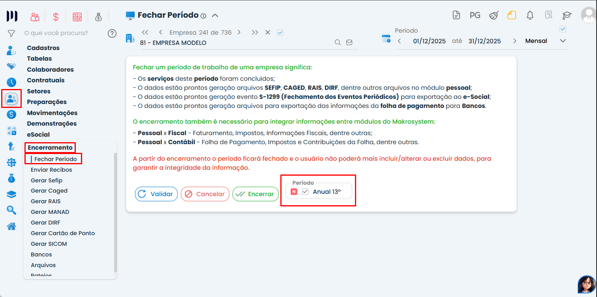Screen dimensions: 597x297
Task: Select the blue money bag sidebar icon
Action: coord(11,178)
